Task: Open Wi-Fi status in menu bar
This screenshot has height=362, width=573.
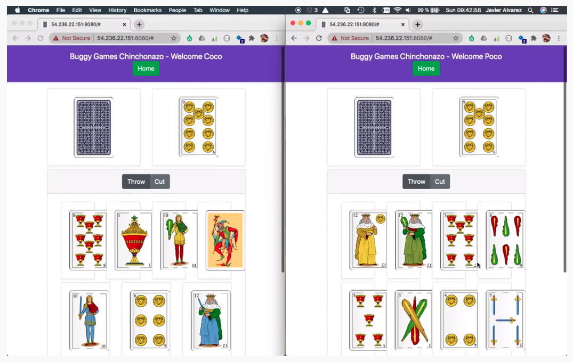Action: click(x=398, y=10)
